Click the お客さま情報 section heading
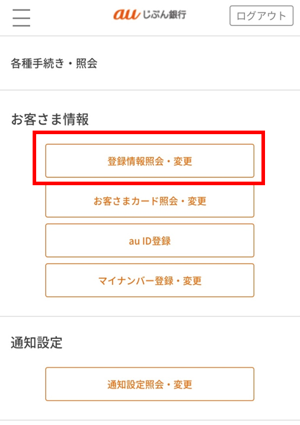 [50, 119]
